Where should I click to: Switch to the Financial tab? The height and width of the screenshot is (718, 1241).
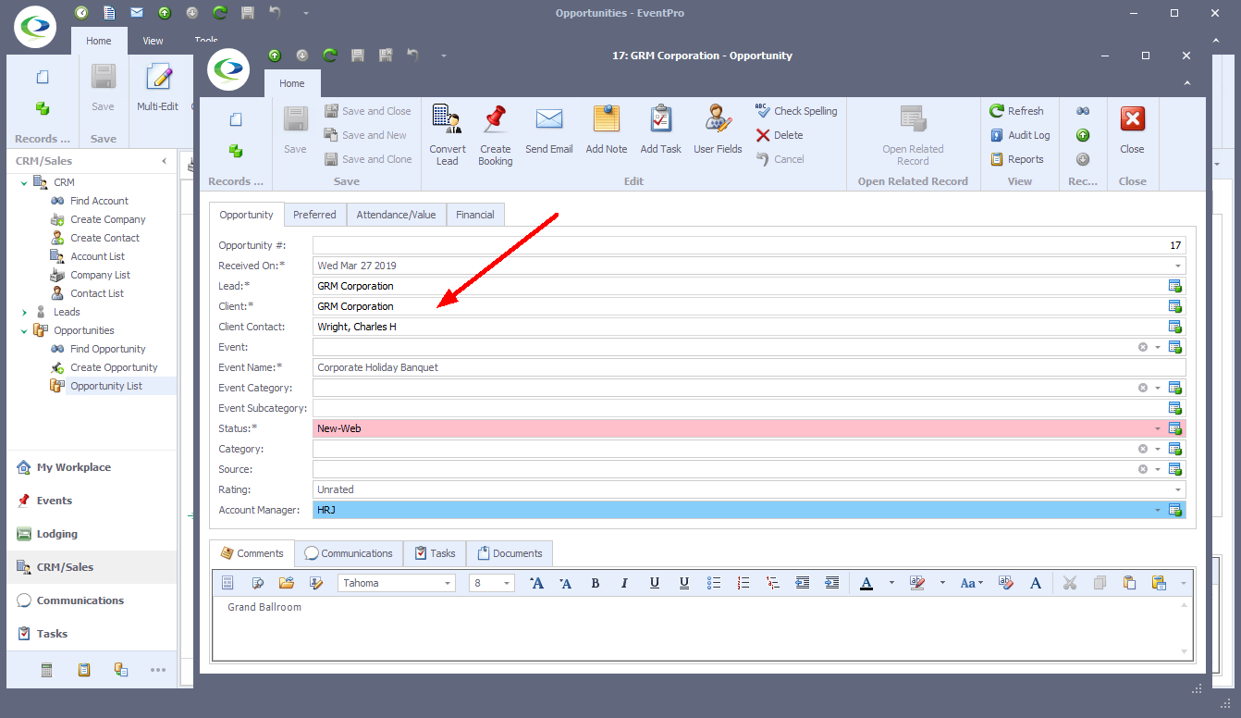(x=475, y=215)
